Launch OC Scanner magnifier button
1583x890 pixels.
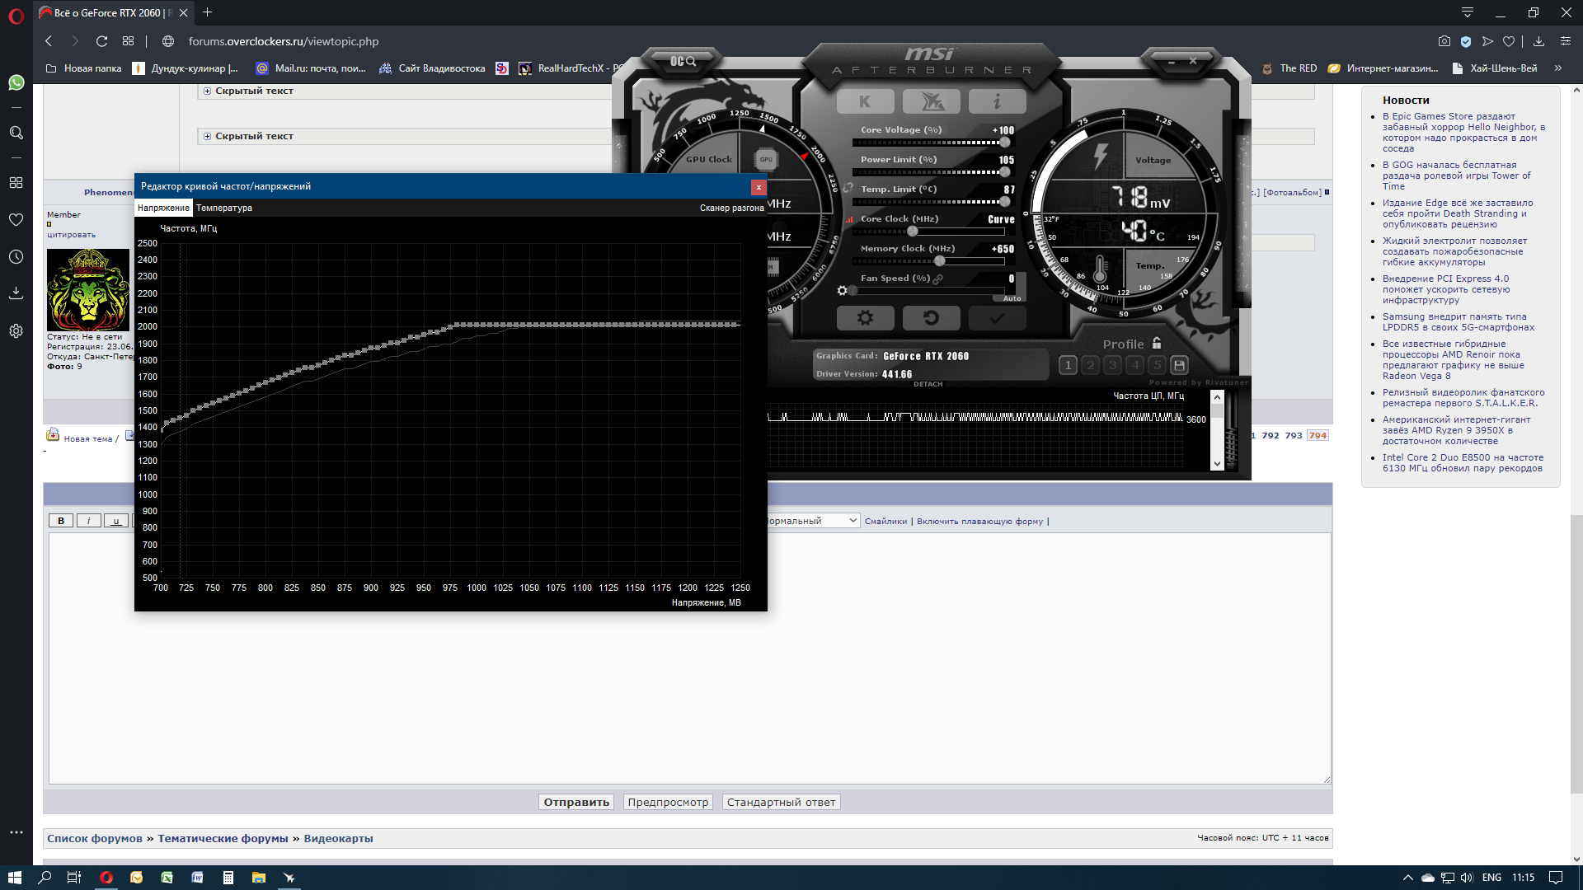[x=683, y=61]
